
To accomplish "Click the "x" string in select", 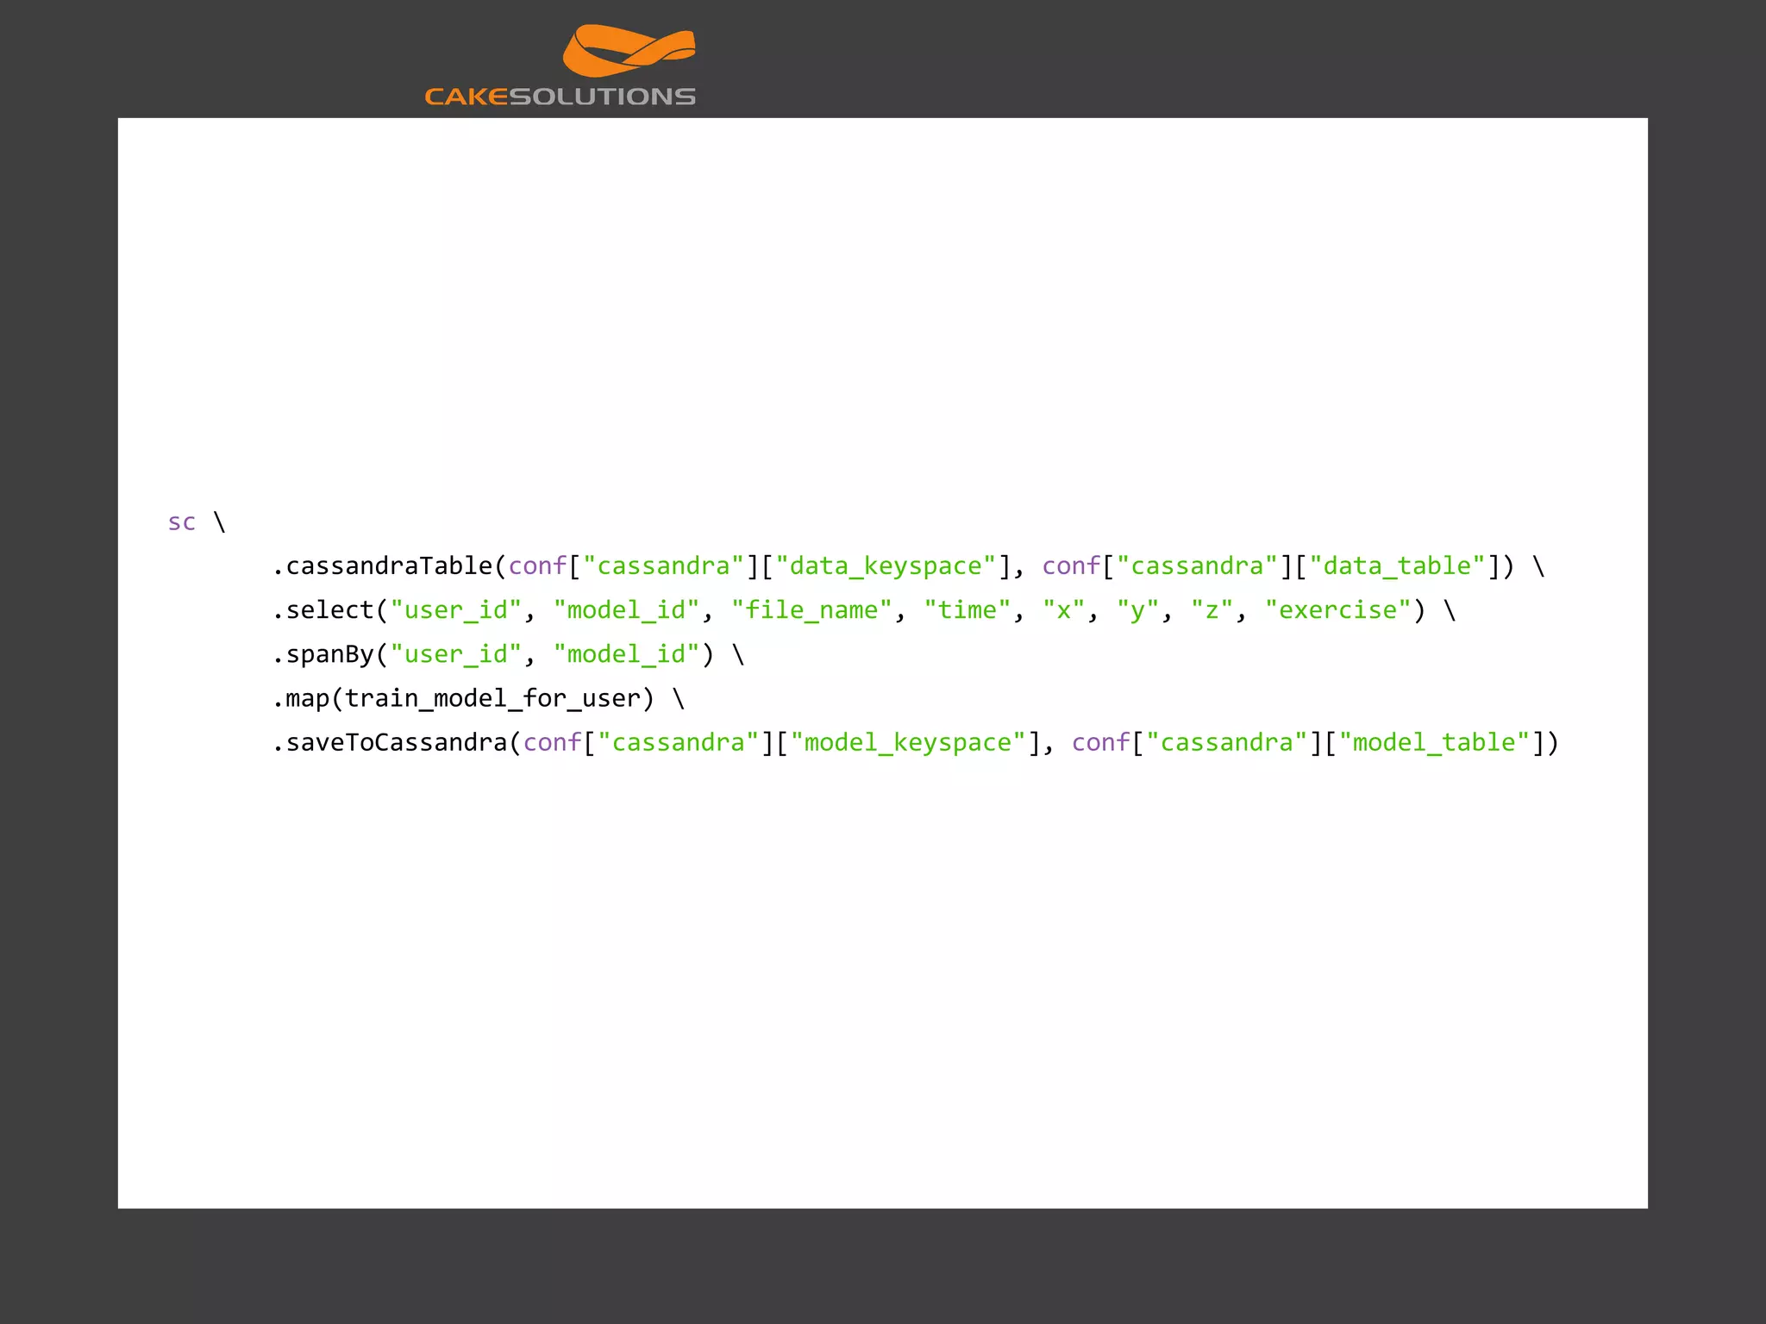I will (x=1063, y=610).
